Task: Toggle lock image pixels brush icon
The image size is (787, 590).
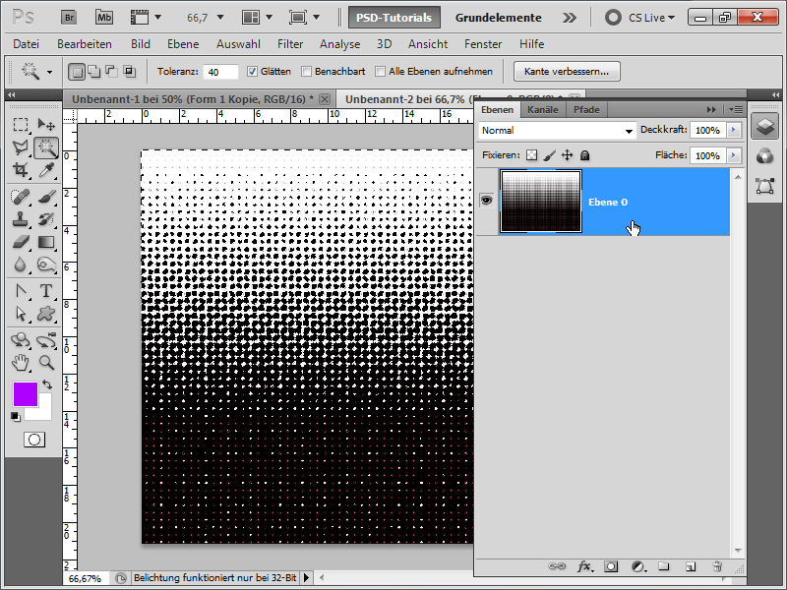Action: [550, 155]
